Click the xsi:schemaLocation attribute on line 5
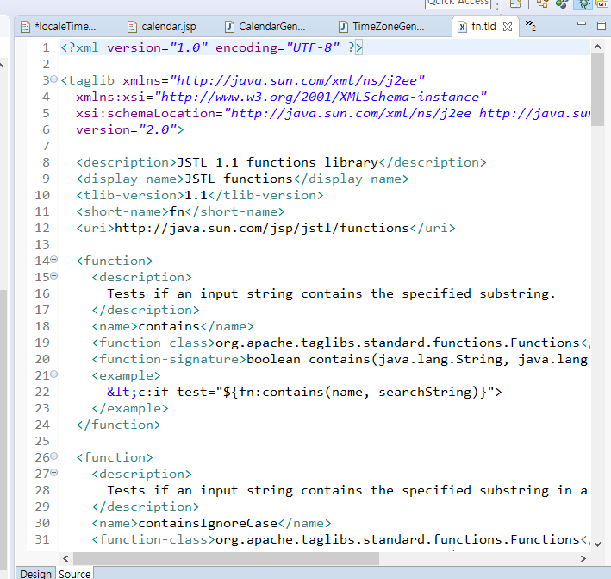The width and height of the screenshot is (611, 579). [333, 113]
